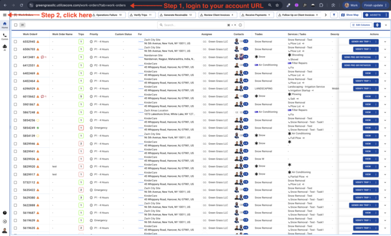Click the browser zoom magnifier icon
The width and height of the screenshot is (391, 236).
(270, 5)
